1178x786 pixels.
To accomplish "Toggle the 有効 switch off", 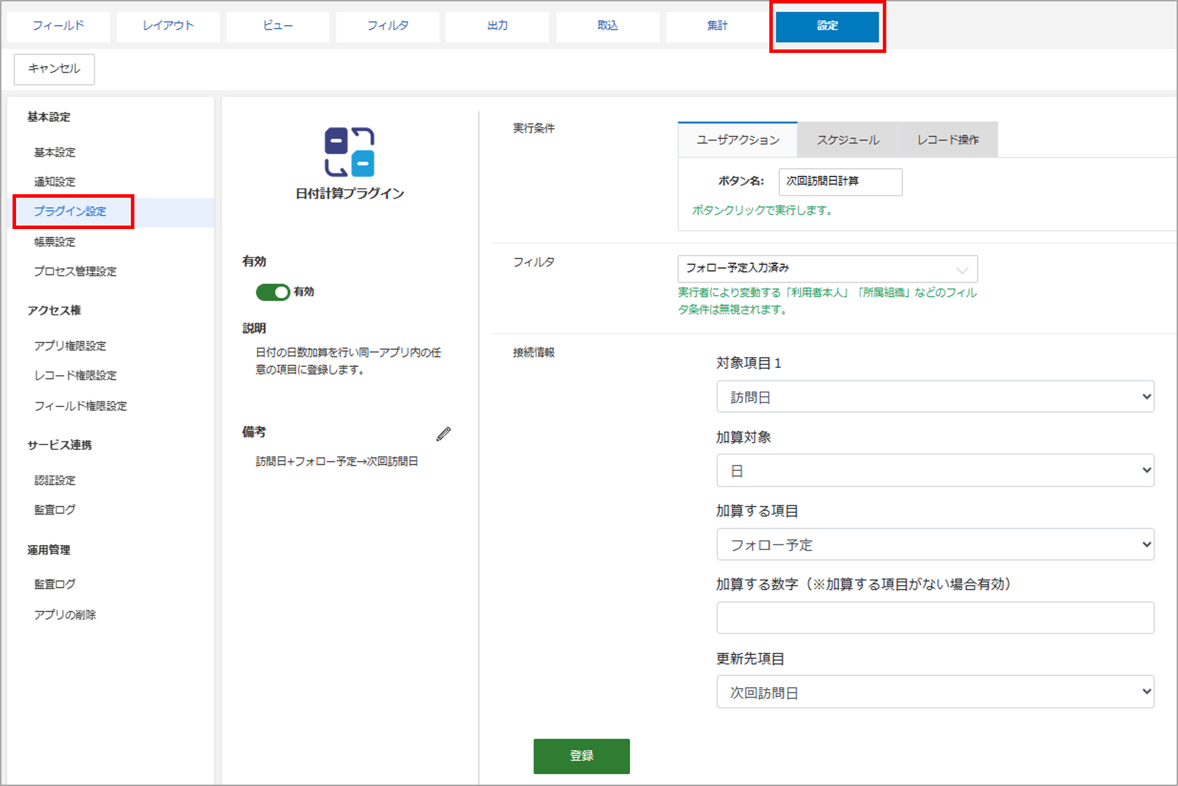I will point(273,292).
